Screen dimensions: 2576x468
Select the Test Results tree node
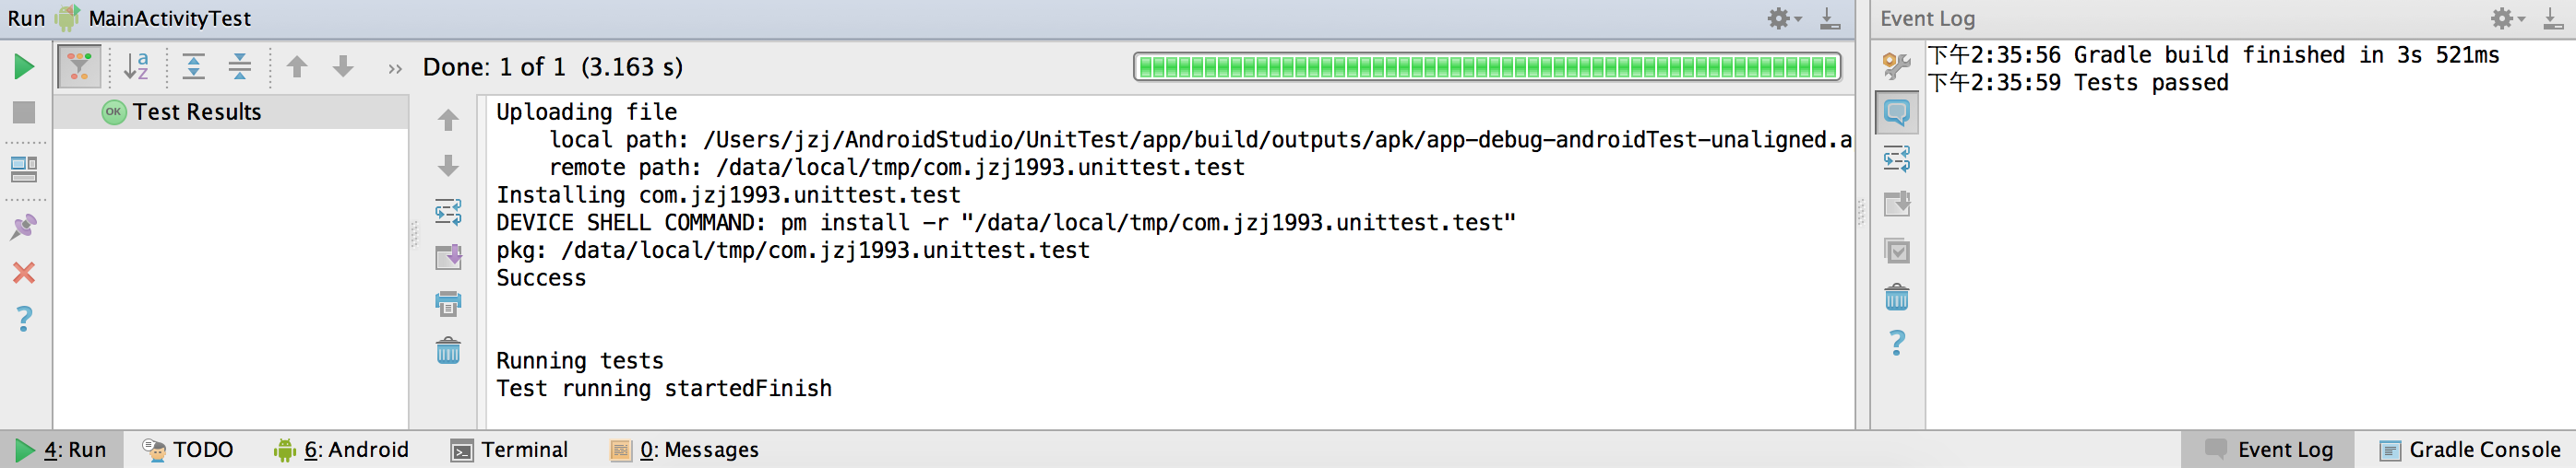[x=197, y=111]
